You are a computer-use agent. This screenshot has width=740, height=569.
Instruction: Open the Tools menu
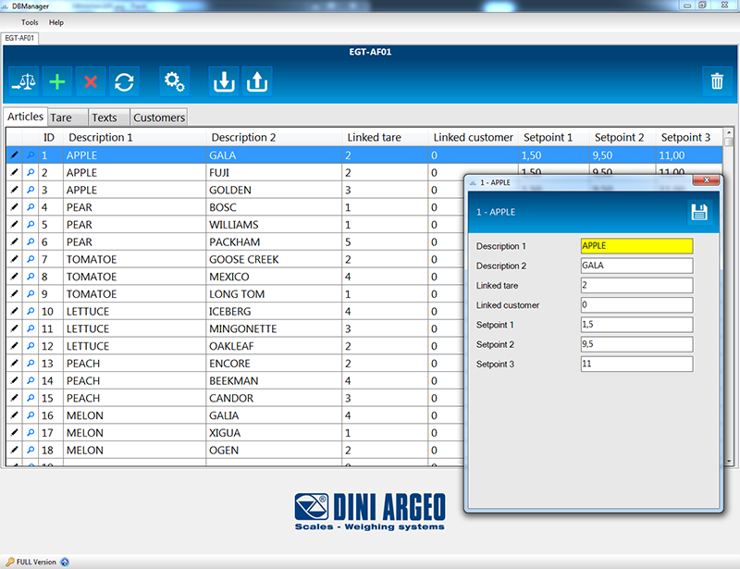coord(30,22)
